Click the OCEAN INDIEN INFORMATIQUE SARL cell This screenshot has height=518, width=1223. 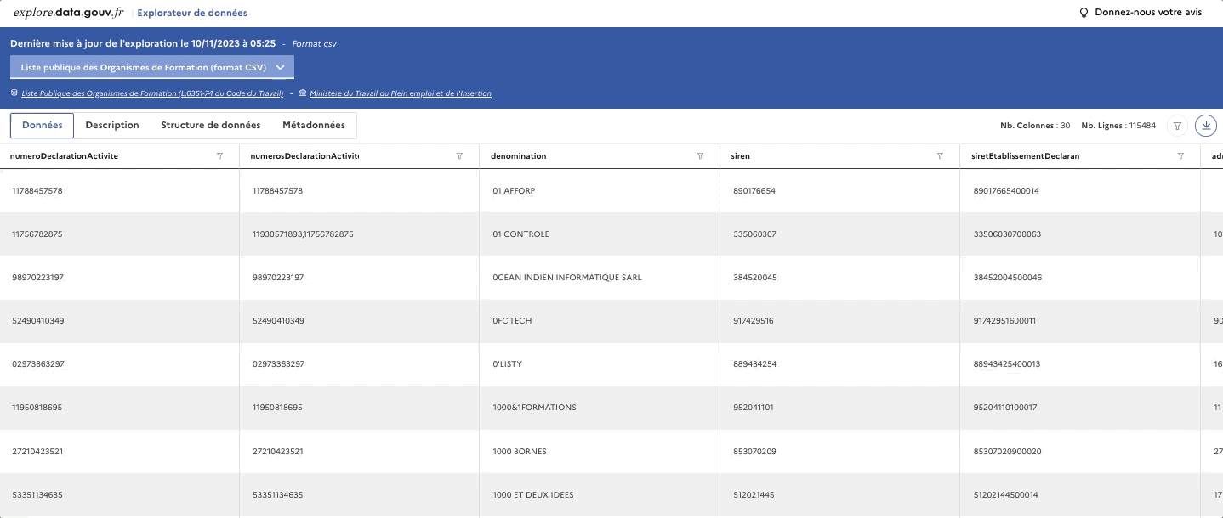567,278
